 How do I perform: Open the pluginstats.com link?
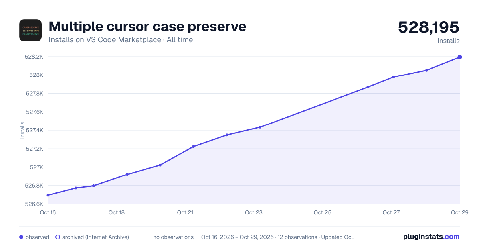coord(431,237)
